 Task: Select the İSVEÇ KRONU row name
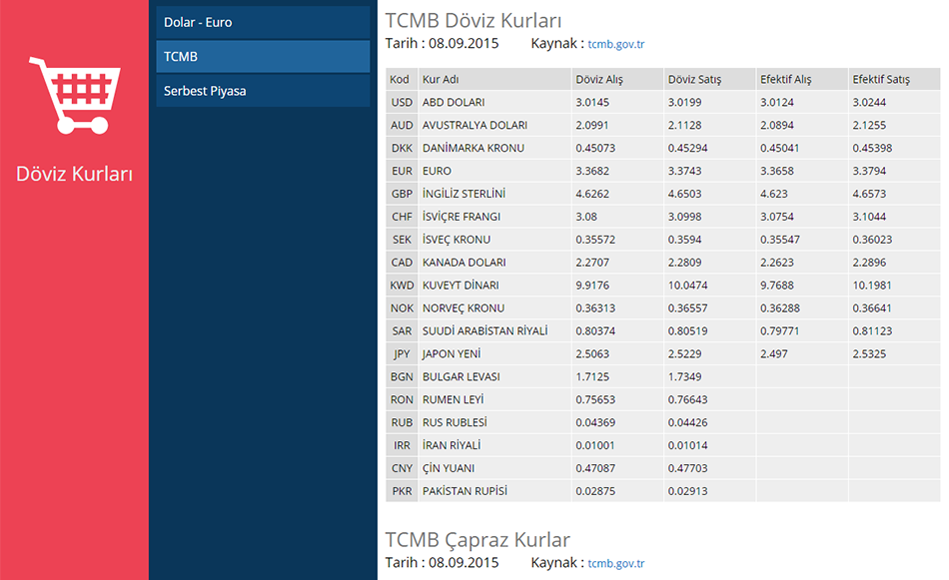pos(457,240)
